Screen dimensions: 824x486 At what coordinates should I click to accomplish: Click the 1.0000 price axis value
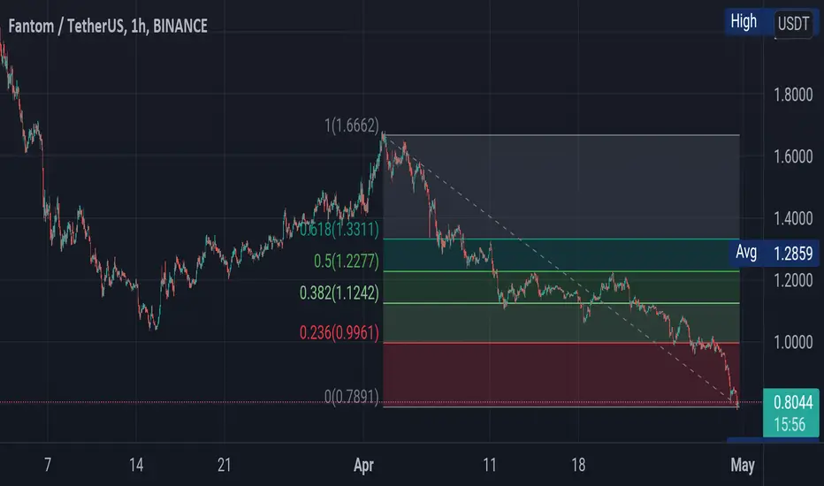tap(793, 342)
